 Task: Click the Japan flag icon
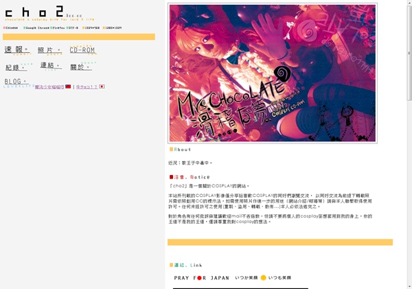tap(102, 86)
